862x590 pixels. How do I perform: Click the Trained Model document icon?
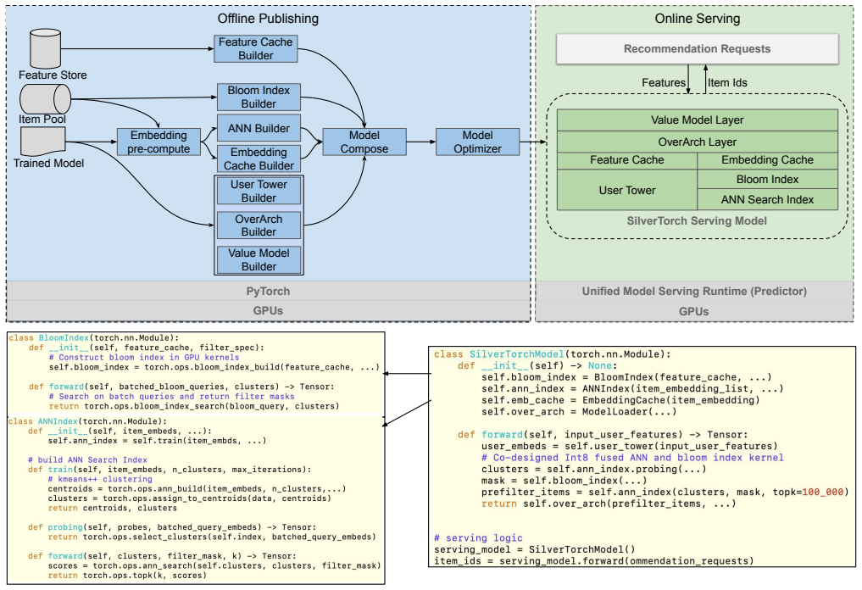click(43, 142)
